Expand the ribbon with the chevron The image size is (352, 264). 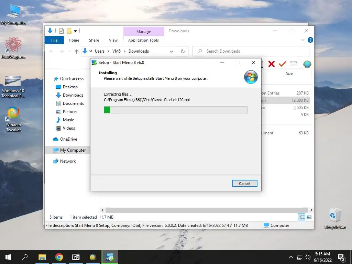pyautogui.click(x=303, y=40)
